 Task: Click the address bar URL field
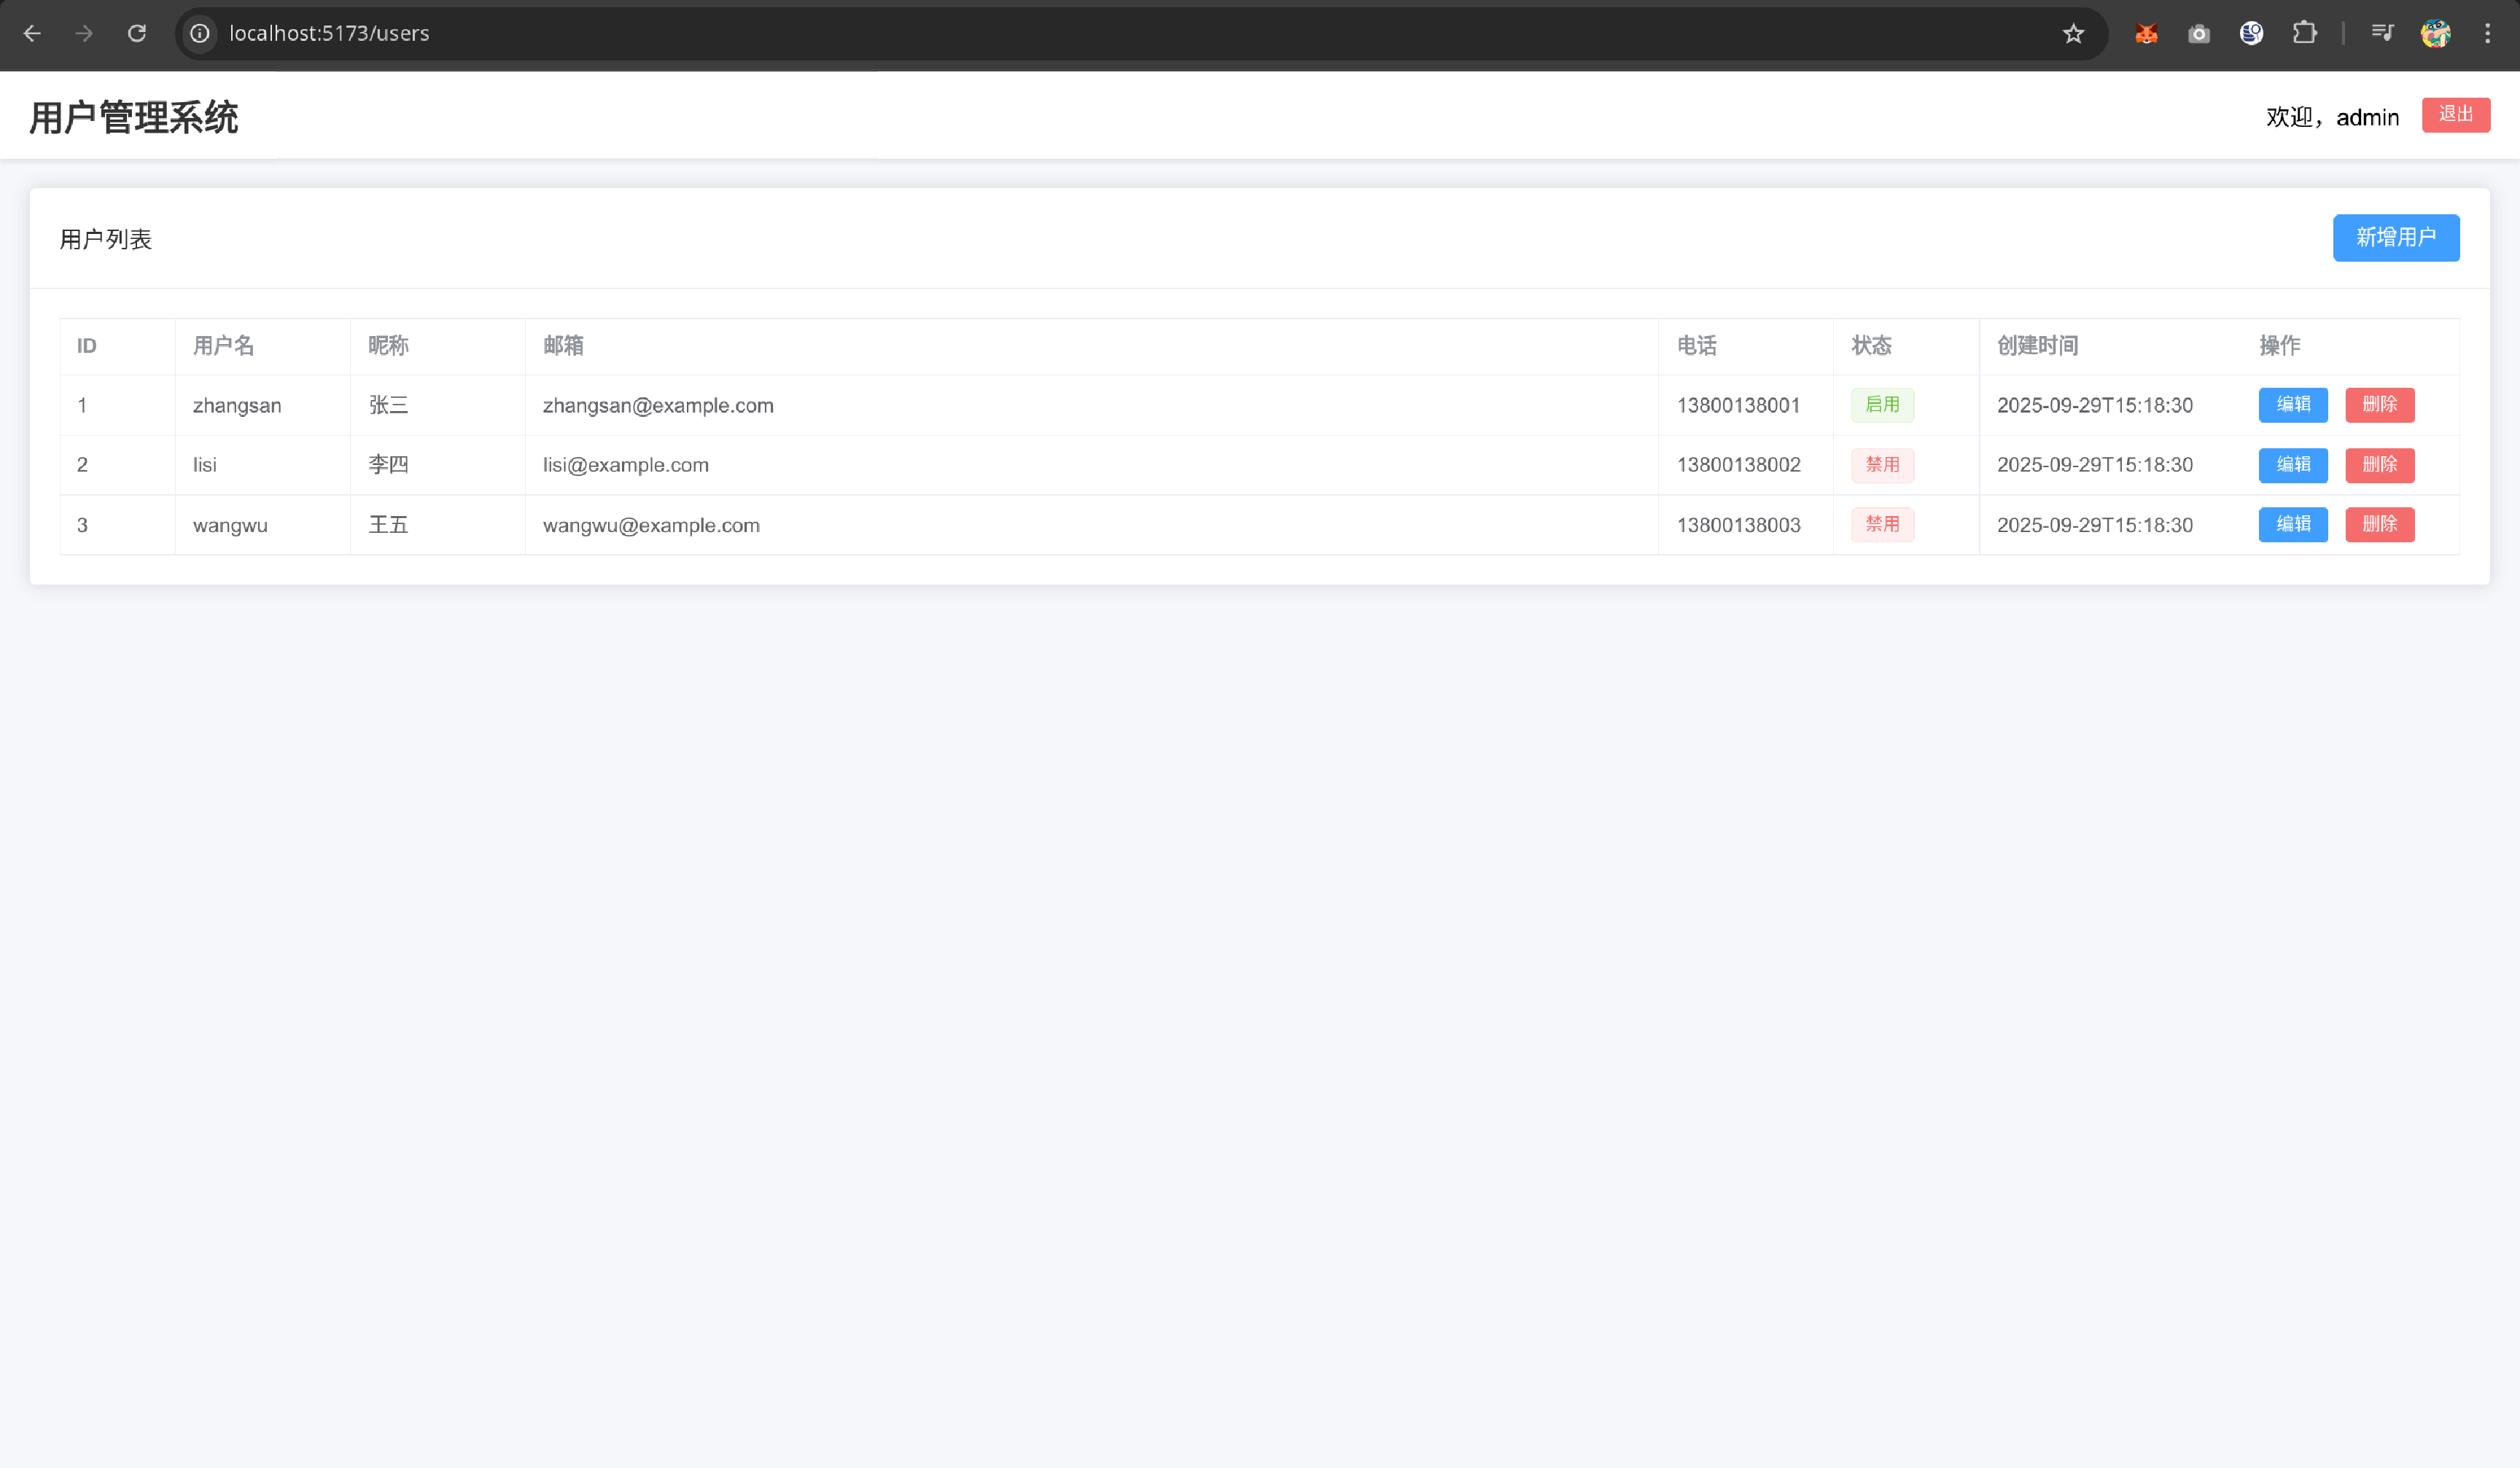pos(800,34)
